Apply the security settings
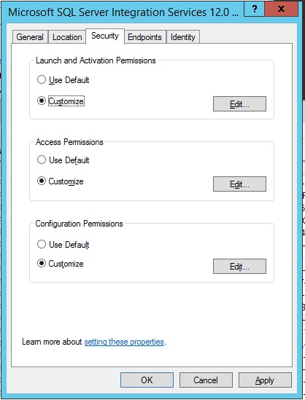Viewport: 305px width, 400px height. pyautogui.click(x=265, y=380)
